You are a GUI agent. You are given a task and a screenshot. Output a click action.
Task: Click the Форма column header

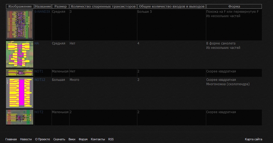pos(234,6)
